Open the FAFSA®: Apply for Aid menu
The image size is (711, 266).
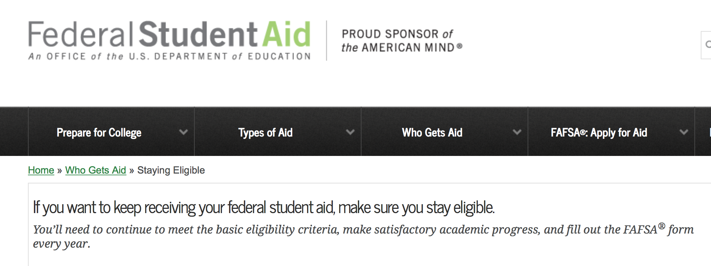pyautogui.click(x=599, y=133)
